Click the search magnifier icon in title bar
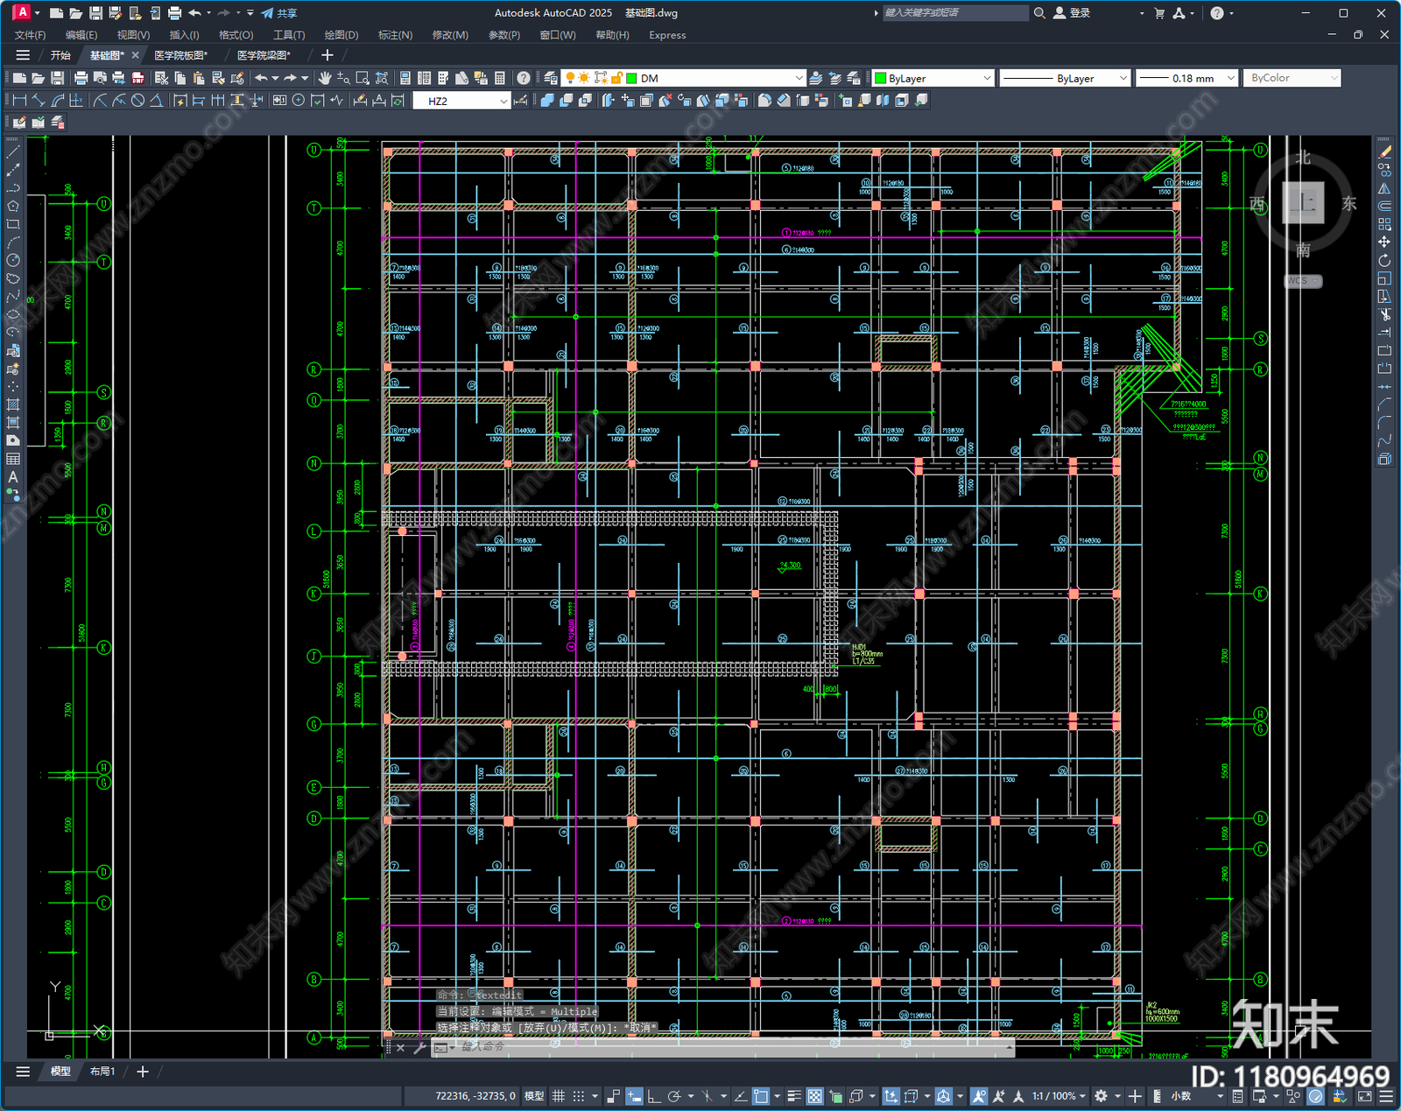The image size is (1401, 1111). [1039, 13]
